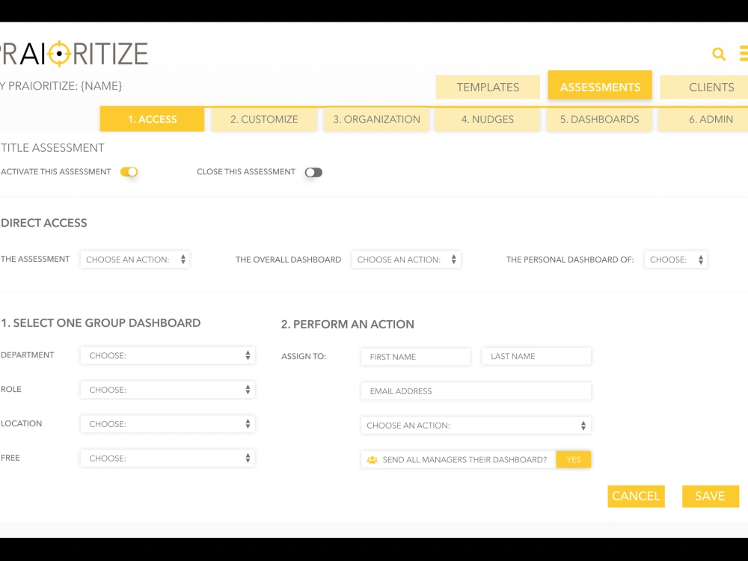Expand the Location dropdown
Image resolution: width=748 pixels, height=561 pixels.
coord(168,424)
